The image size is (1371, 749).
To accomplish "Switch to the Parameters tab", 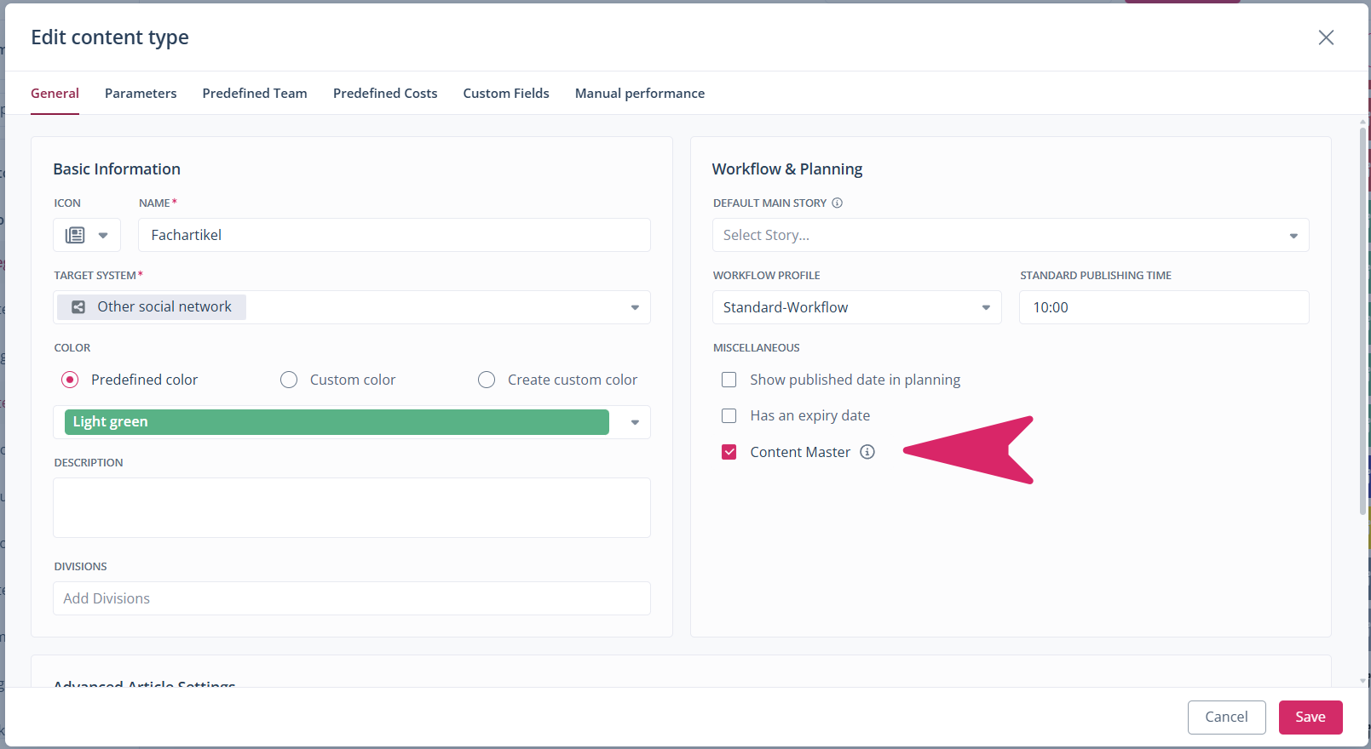I will tap(141, 94).
